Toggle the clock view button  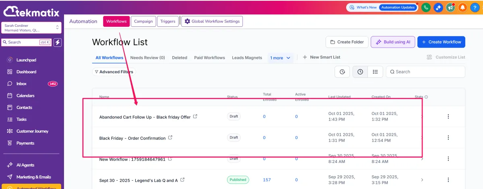[360, 72]
